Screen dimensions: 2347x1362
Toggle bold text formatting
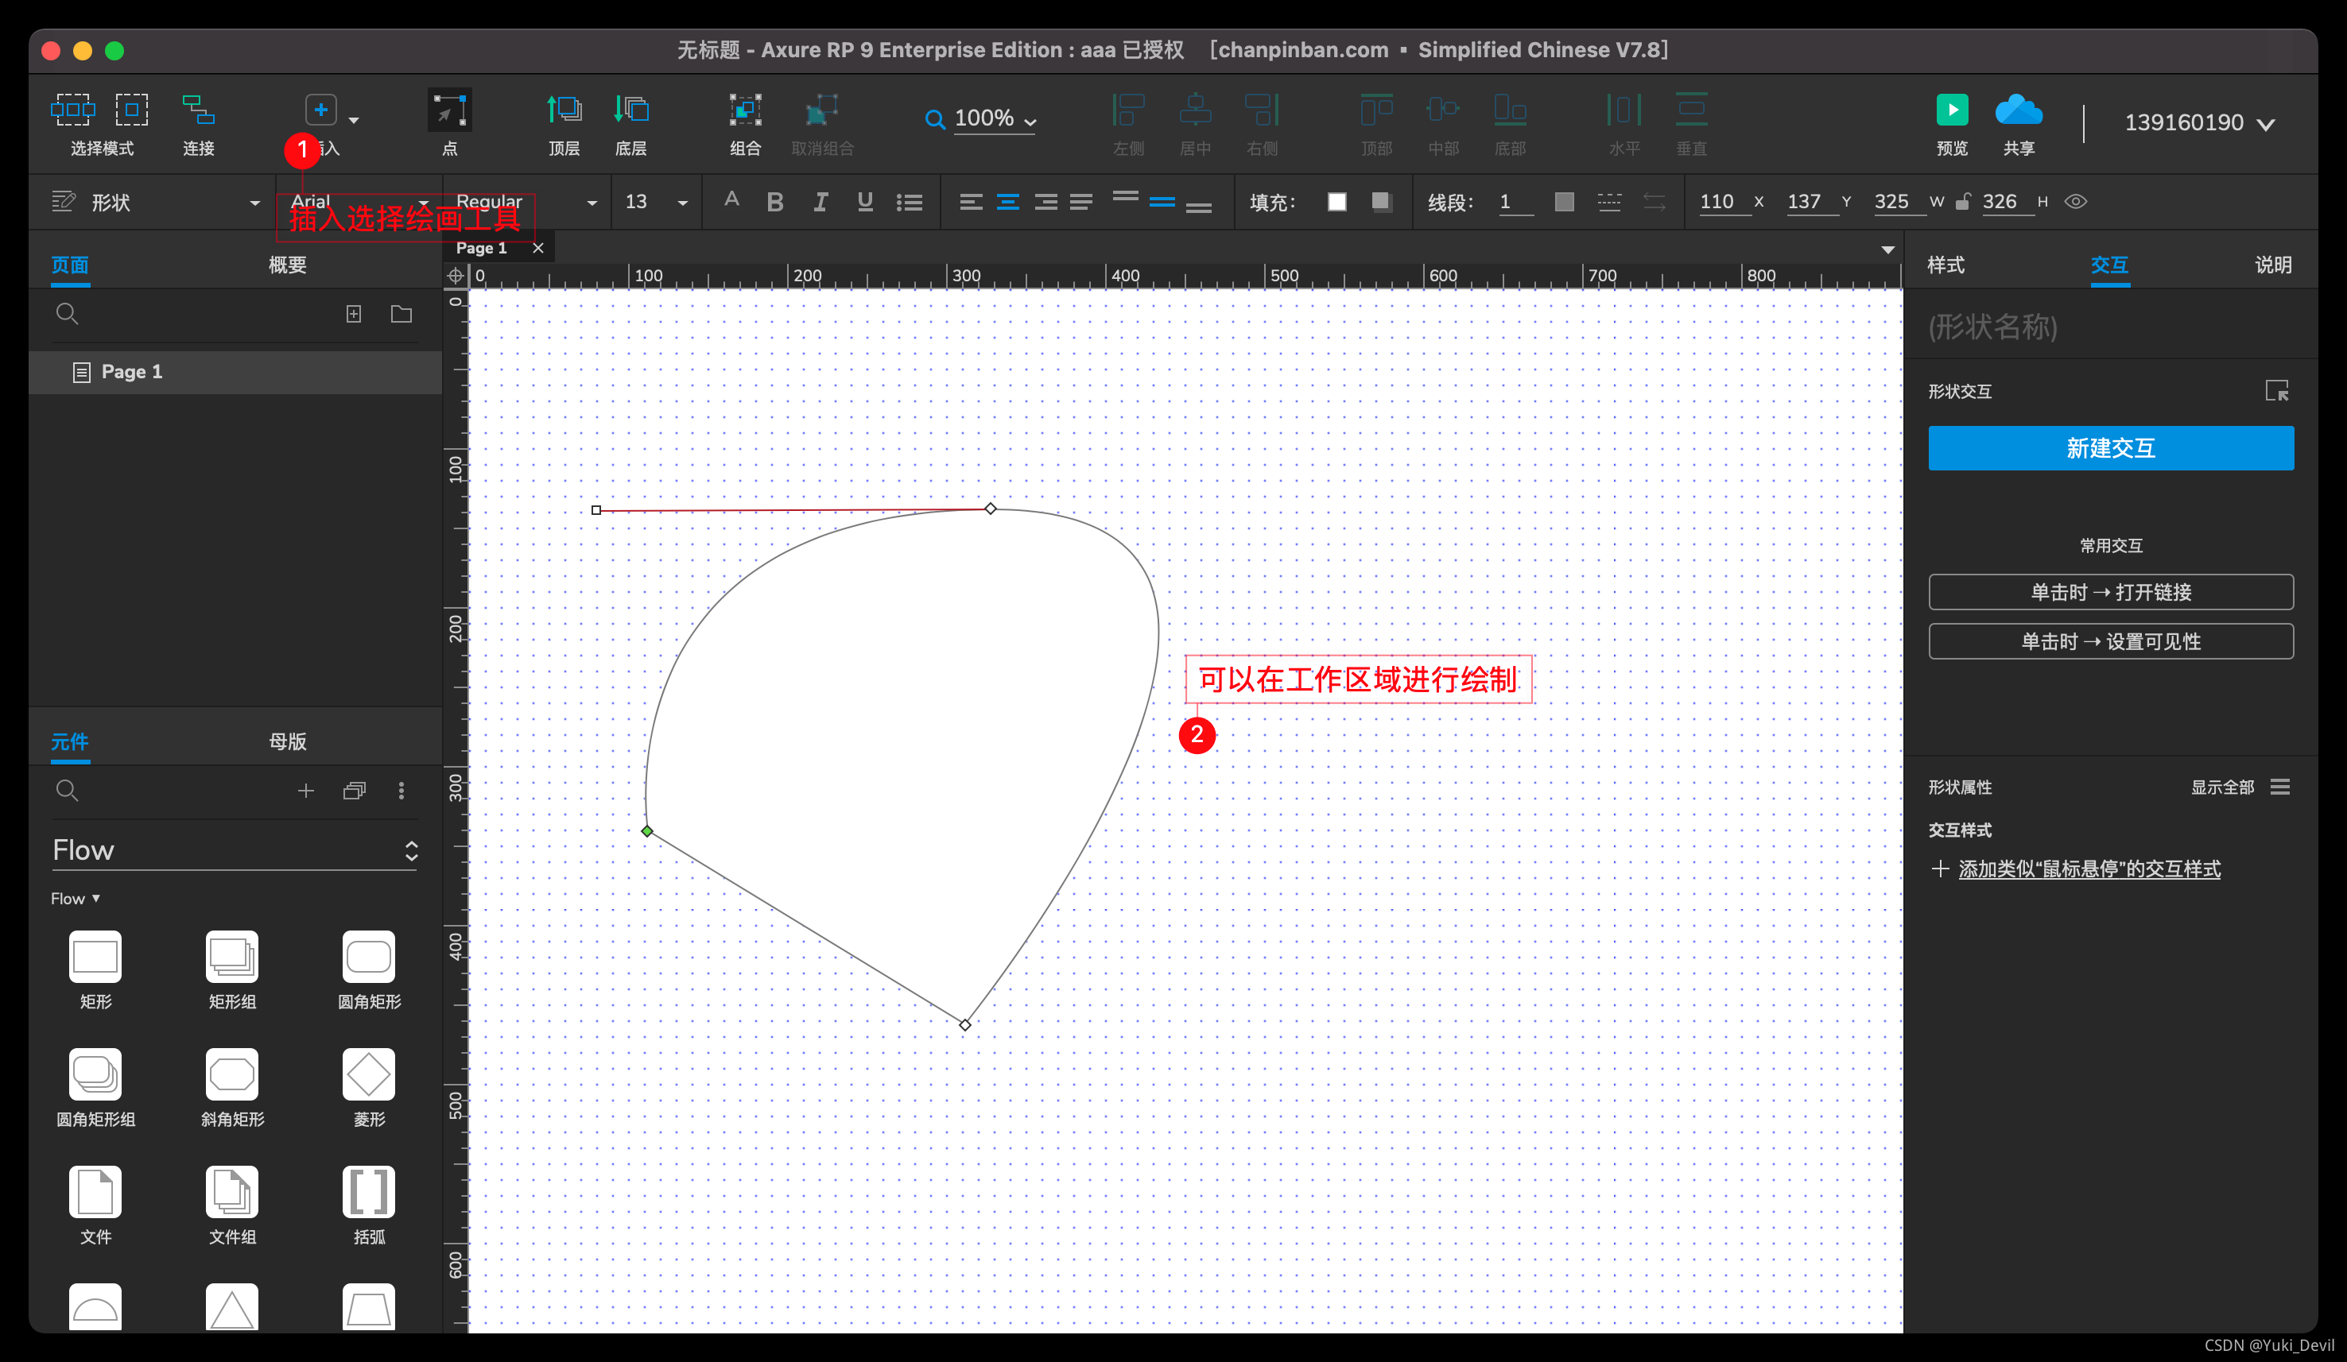click(x=774, y=202)
